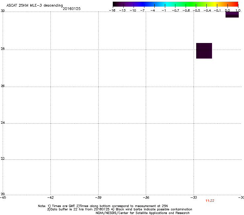The image size is (244, 215).
Task: Click the "1.0" colorbar label
Action: pyautogui.click(x=238, y=11)
